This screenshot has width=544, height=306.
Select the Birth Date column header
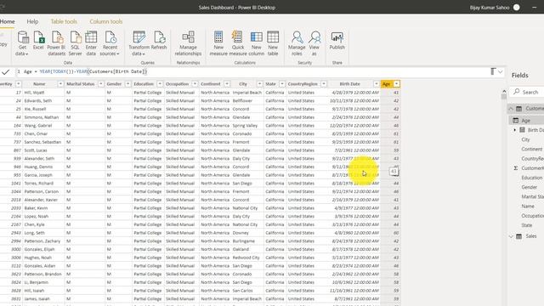(x=349, y=84)
